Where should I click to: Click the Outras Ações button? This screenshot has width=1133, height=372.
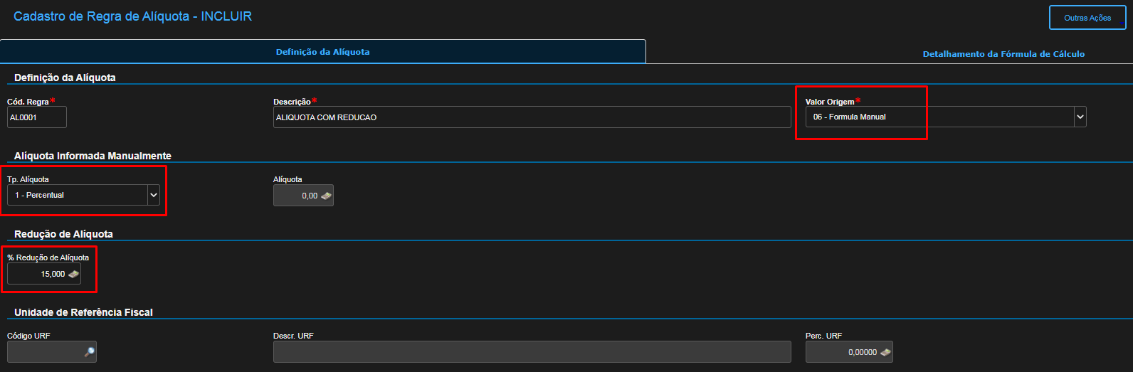(1087, 18)
